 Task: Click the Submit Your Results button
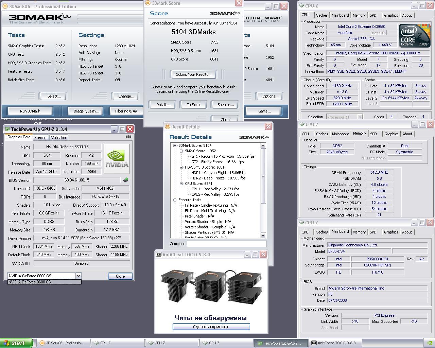[194, 74]
